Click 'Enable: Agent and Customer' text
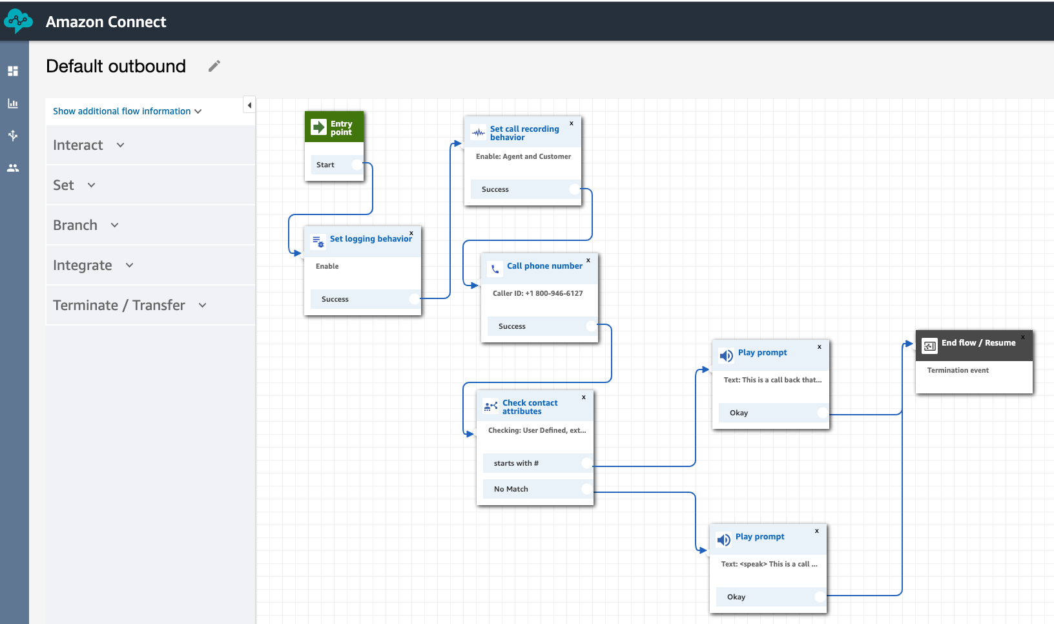1054x624 pixels. [523, 156]
